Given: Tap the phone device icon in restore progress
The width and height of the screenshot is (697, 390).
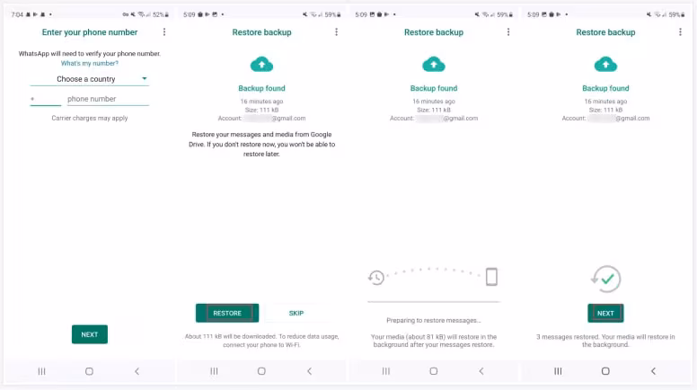Looking at the screenshot, I should pyautogui.click(x=491, y=277).
